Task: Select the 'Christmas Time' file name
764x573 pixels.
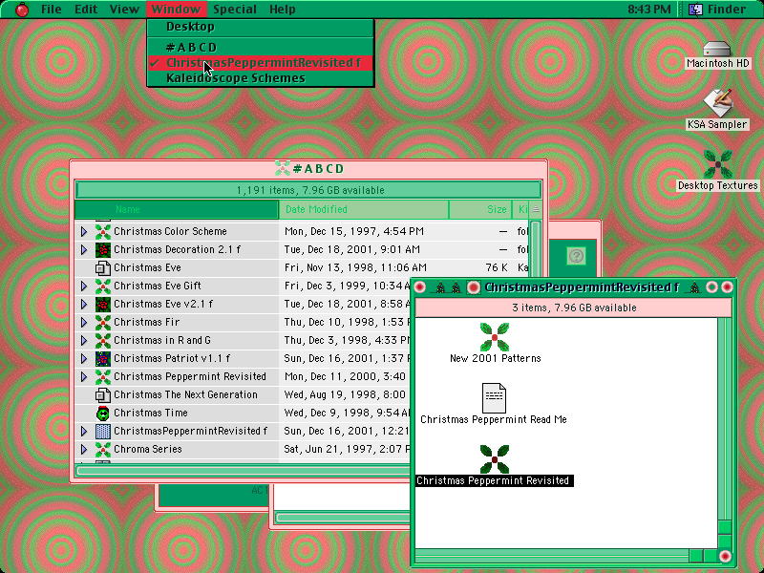Action: tap(151, 414)
